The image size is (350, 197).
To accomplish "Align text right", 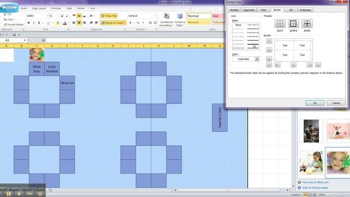I will pos(84,23).
